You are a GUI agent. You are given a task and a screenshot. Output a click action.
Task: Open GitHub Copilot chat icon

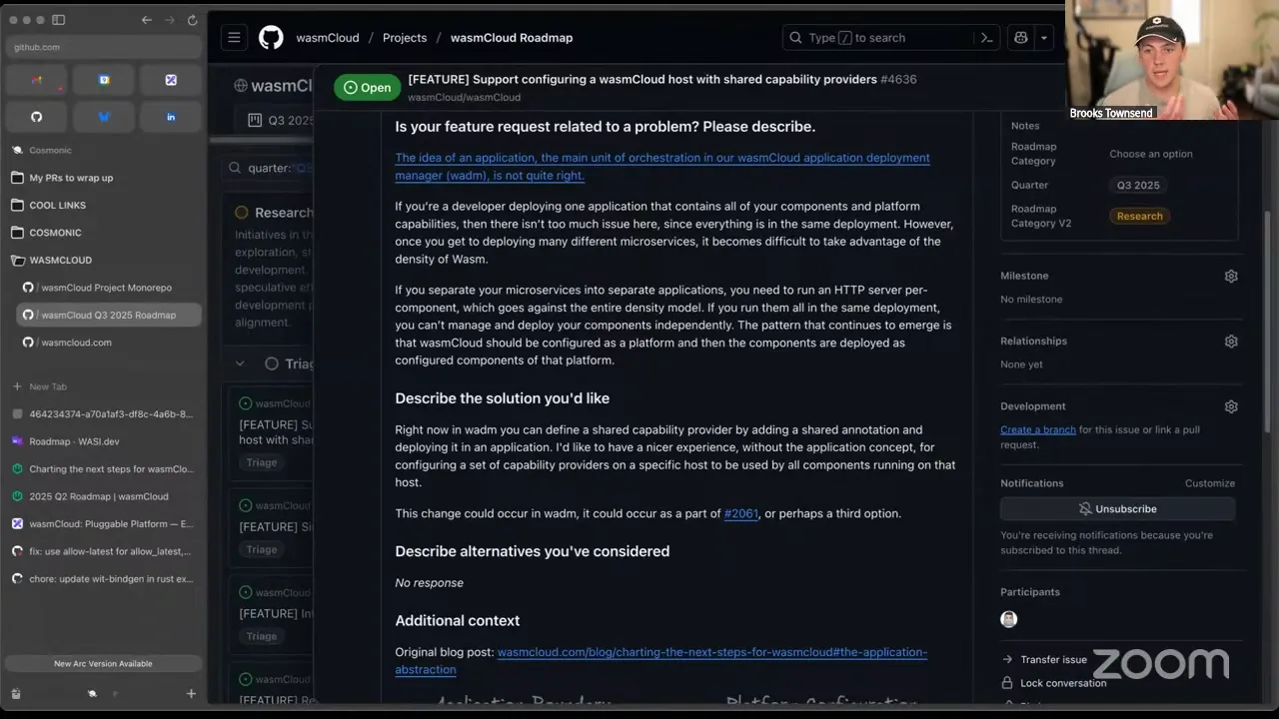[x=1021, y=38]
